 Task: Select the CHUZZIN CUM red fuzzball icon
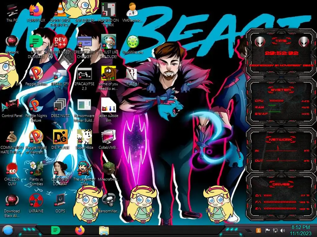[x=12, y=174]
